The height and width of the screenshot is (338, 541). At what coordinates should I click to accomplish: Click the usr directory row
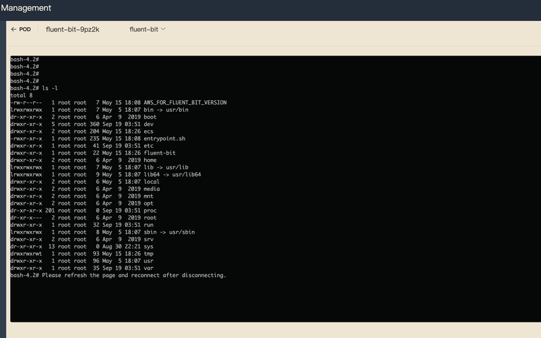pyautogui.click(x=82, y=261)
